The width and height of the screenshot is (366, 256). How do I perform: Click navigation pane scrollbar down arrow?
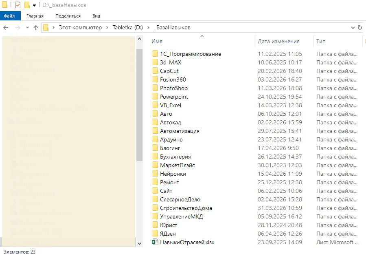(x=139, y=243)
